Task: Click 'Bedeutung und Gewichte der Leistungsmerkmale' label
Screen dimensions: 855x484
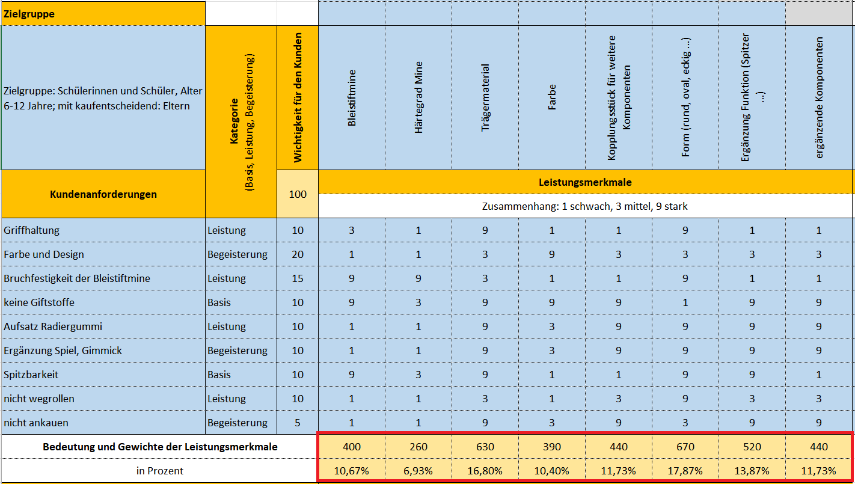Action: coord(160,447)
